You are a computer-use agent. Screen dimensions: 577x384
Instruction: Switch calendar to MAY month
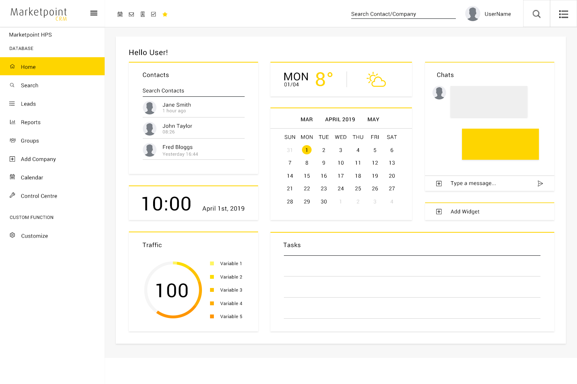tap(373, 119)
